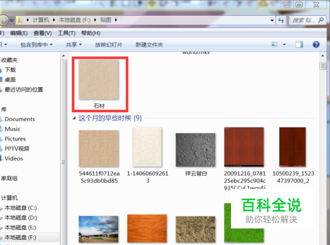The image size is (330, 245).
Task: Select the orange wood grain thumbnail
Action: pos(147,228)
